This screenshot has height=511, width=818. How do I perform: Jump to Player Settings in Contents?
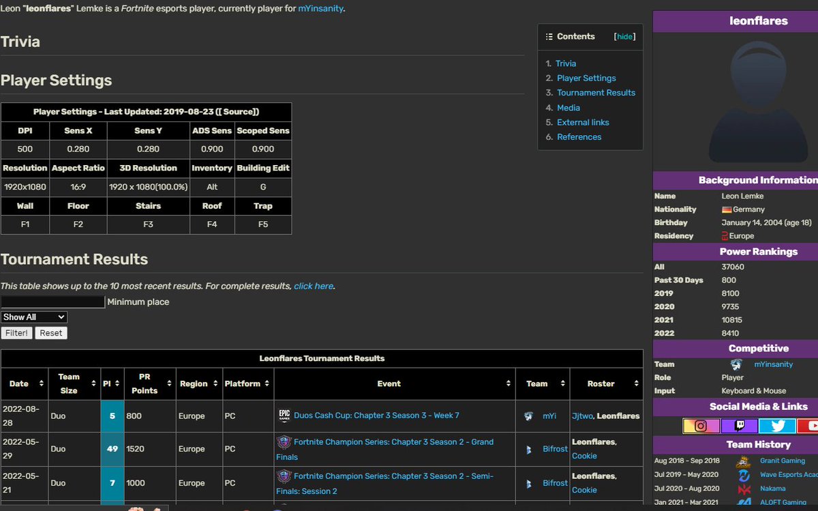586,78
